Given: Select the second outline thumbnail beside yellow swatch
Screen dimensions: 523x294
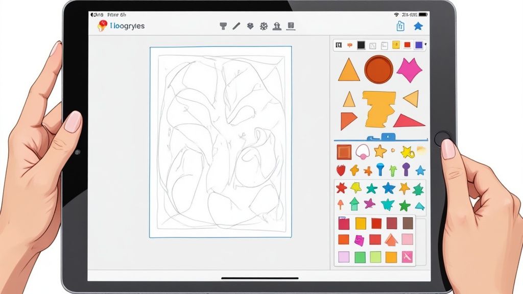Looking at the screenshot, I should (x=384, y=45).
